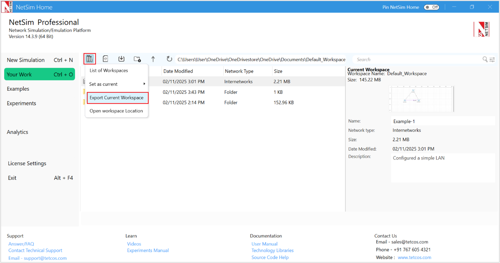Sort by Size column header
500x263 pixels.
[x=309, y=71]
